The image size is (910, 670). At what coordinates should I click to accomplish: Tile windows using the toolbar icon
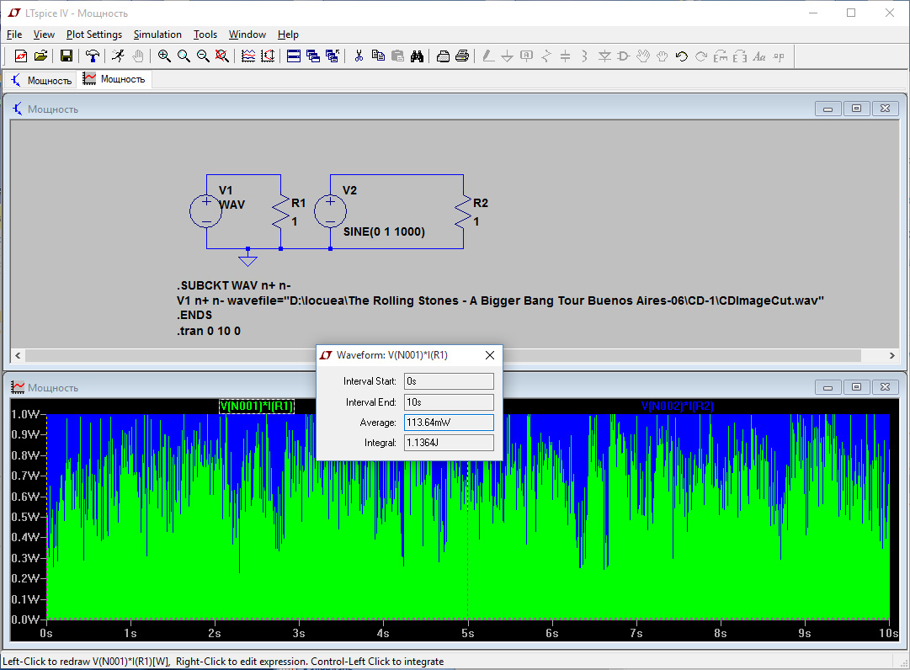point(294,56)
